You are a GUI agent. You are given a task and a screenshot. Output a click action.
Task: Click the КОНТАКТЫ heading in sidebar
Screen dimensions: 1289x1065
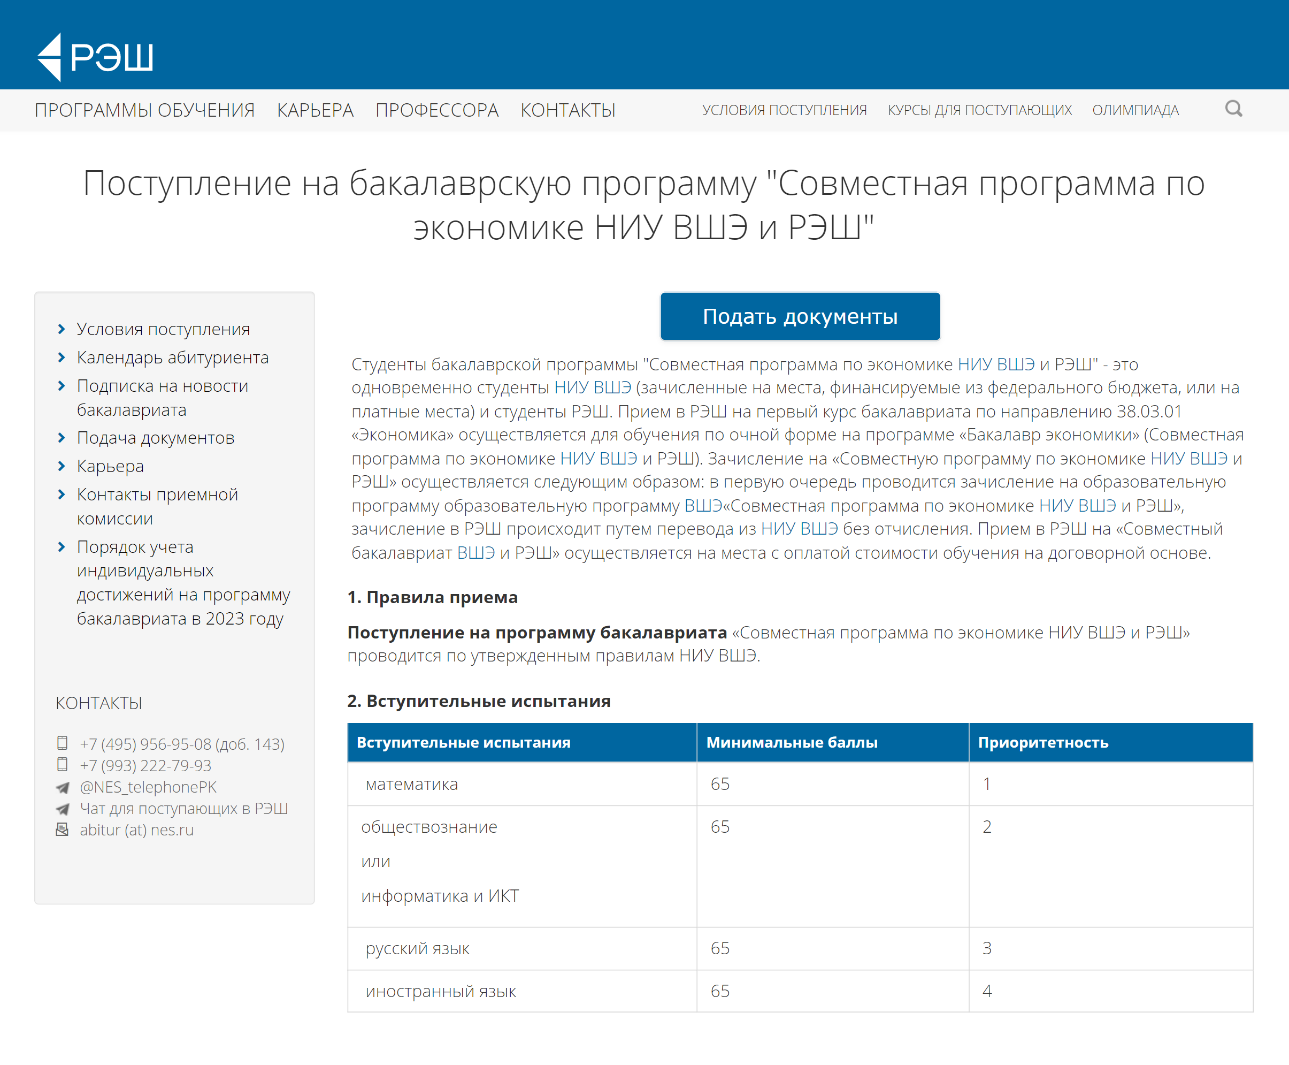point(99,703)
